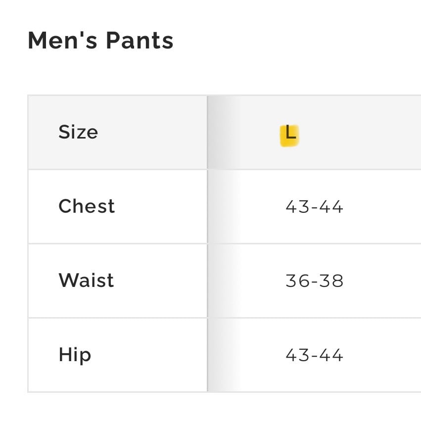
Task: Click empty space right of Chest 43-44
Action: click(382, 206)
